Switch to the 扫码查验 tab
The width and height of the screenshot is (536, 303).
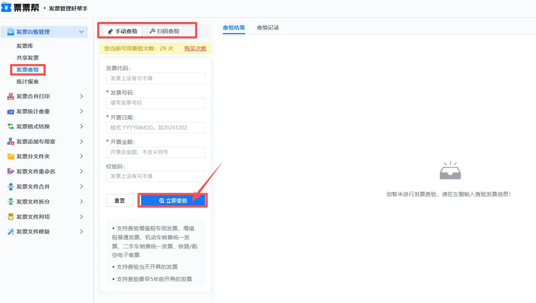(x=165, y=31)
